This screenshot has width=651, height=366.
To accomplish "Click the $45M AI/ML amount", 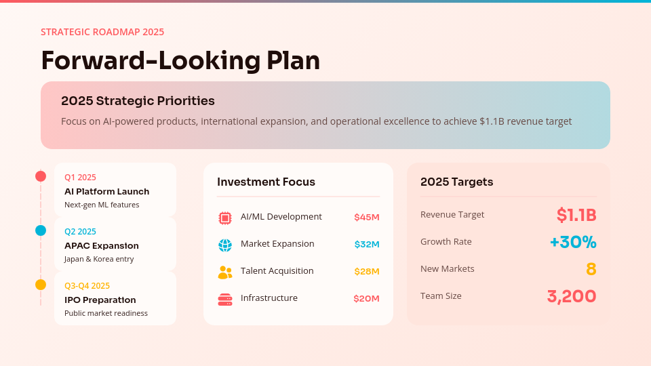I will coord(366,218).
